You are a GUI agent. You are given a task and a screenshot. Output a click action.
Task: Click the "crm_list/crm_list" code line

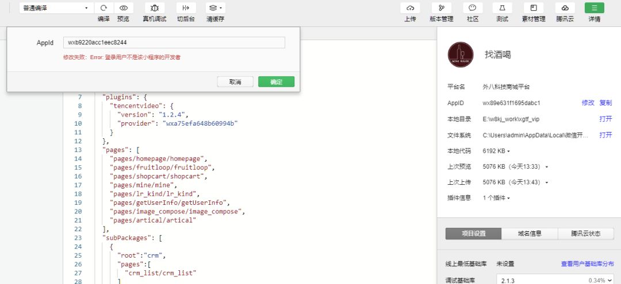160,273
